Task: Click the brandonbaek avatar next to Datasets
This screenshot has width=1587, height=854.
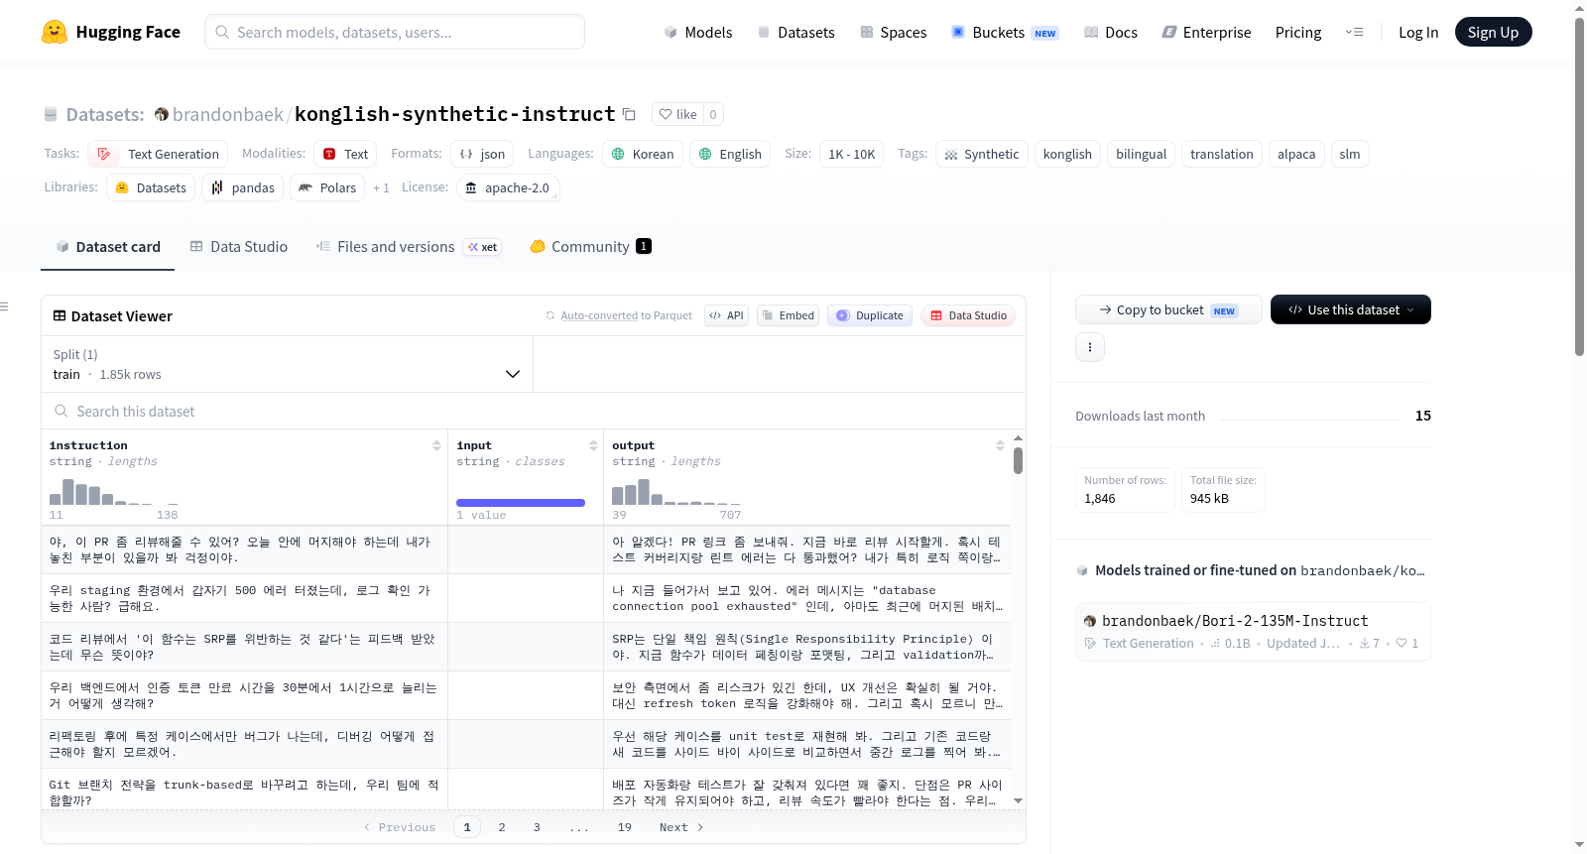Action: point(162,114)
